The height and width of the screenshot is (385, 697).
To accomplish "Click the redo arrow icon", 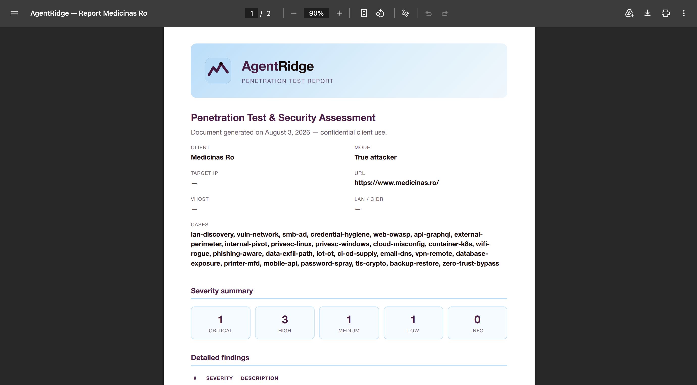I will 444,13.
